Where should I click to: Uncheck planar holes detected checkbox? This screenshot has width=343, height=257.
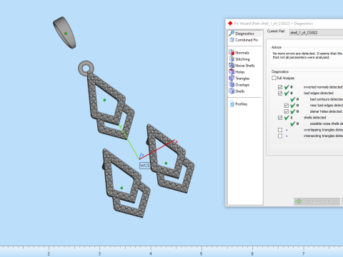[x=287, y=111]
